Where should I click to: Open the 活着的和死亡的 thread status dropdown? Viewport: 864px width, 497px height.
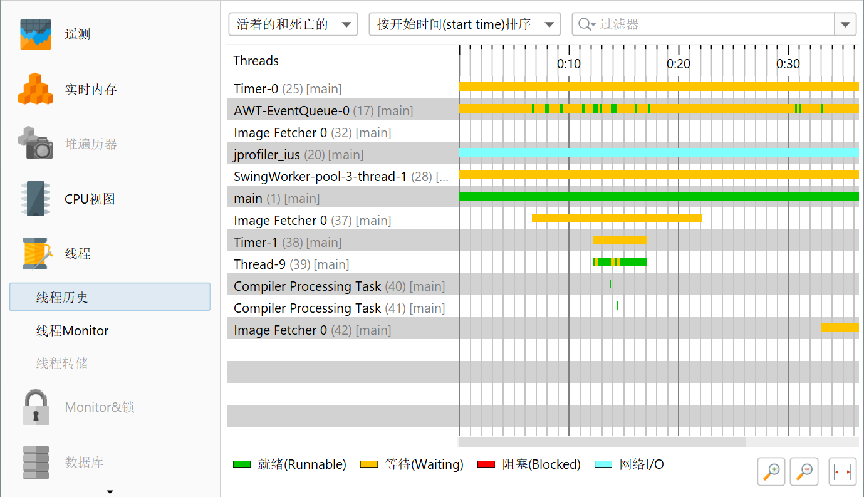tap(293, 24)
